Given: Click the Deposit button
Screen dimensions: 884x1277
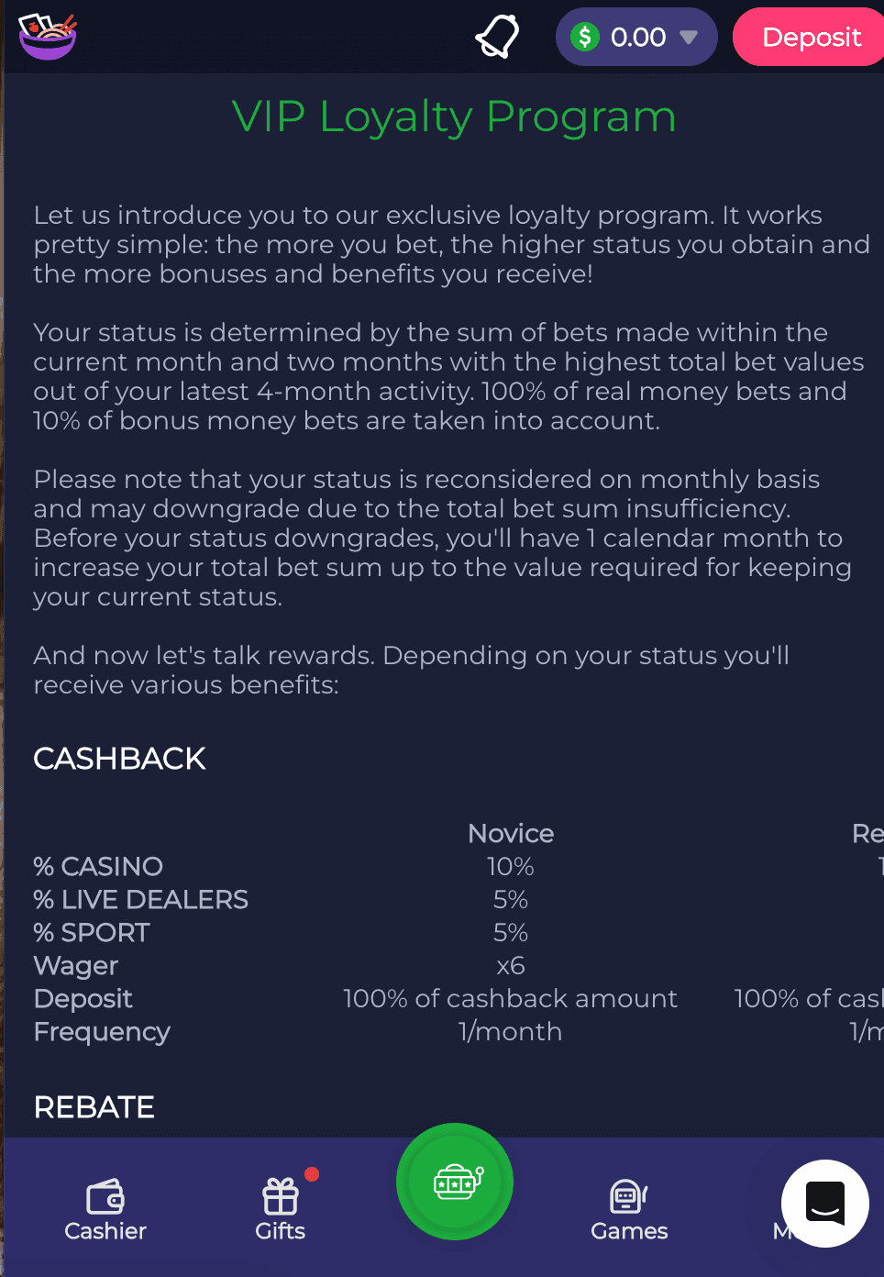Looking at the screenshot, I should tap(809, 37).
